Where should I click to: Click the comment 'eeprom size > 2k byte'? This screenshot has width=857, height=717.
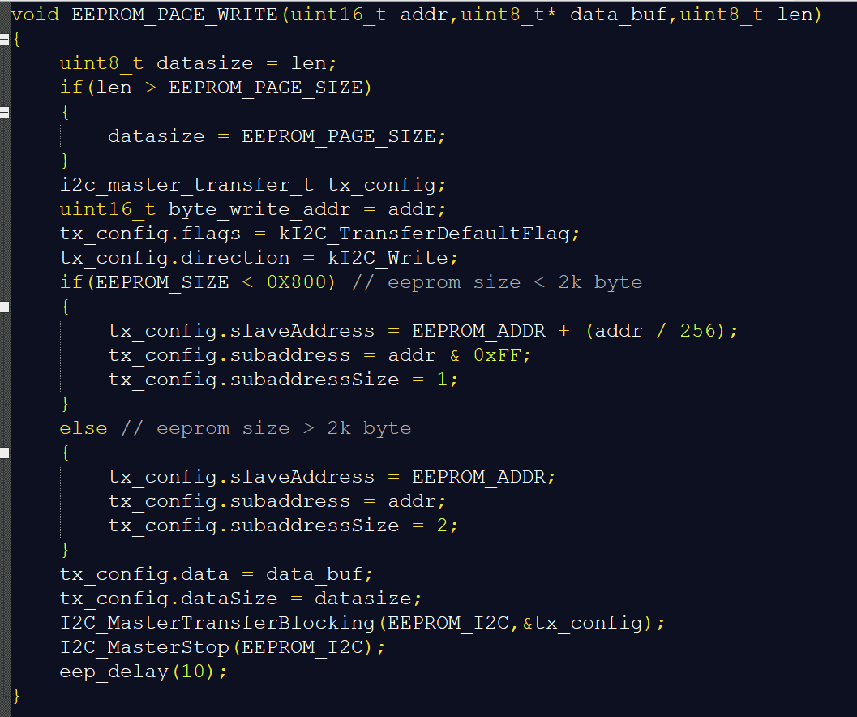[x=284, y=428]
